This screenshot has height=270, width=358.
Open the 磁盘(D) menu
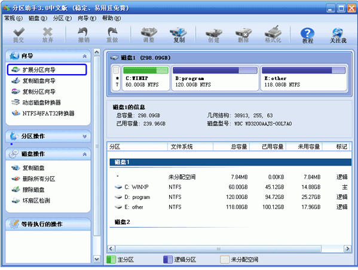point(38,19)
